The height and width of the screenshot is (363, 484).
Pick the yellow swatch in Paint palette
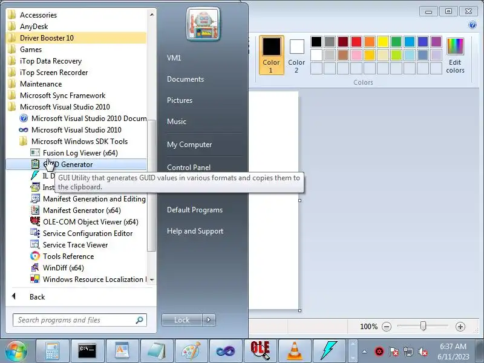pyautogui.click(x=383, y=41)
